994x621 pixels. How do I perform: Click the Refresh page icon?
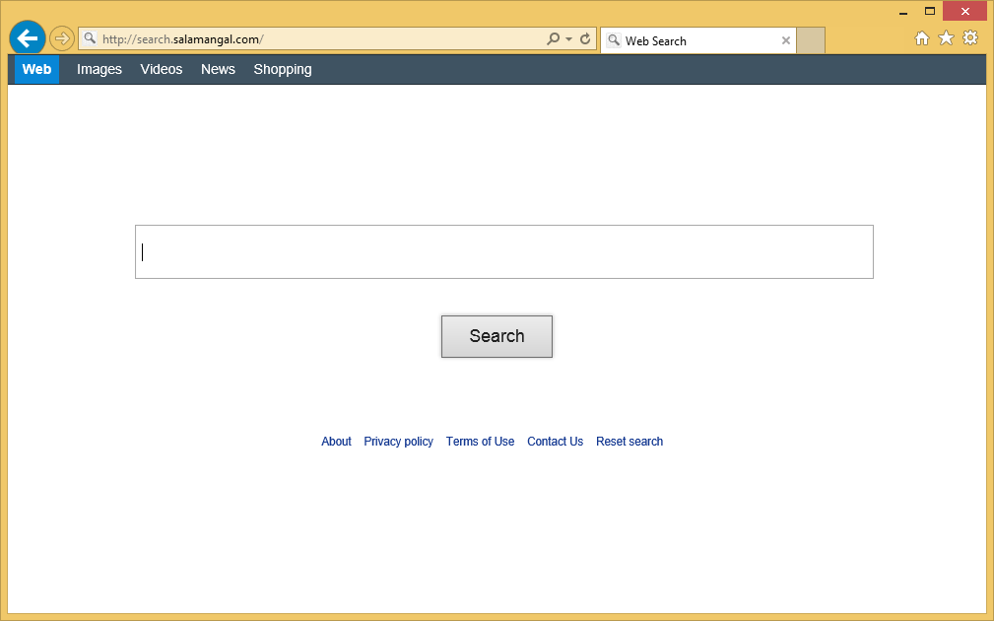pos(585,39)
